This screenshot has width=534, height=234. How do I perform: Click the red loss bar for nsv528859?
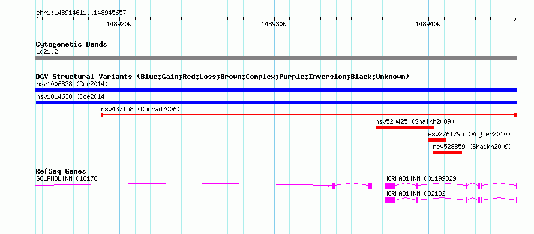point(448,153)
